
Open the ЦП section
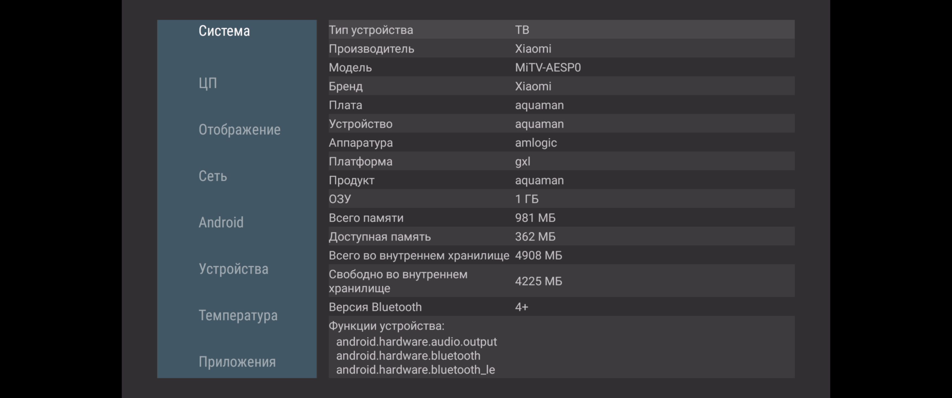tap(208, 83)
